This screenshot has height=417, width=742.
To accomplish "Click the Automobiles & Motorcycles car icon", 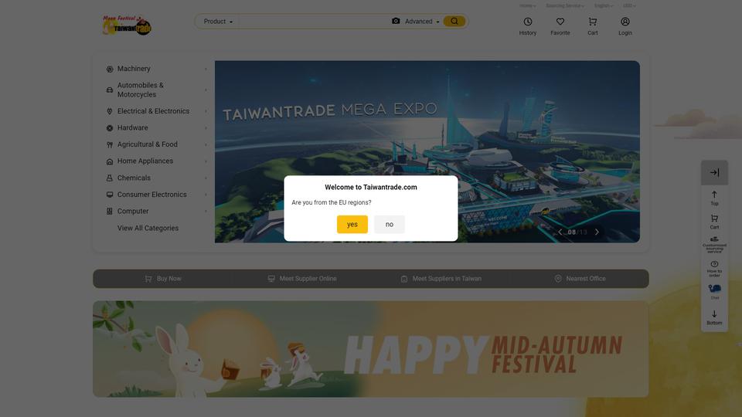I will coord(110,90).
